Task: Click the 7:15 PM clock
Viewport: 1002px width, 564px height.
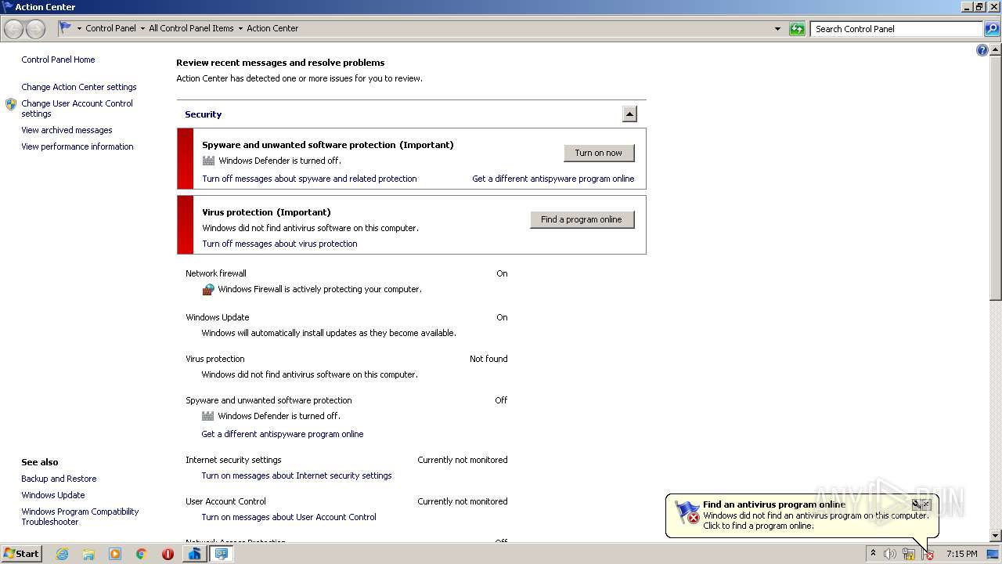Action: coord(961,554)
